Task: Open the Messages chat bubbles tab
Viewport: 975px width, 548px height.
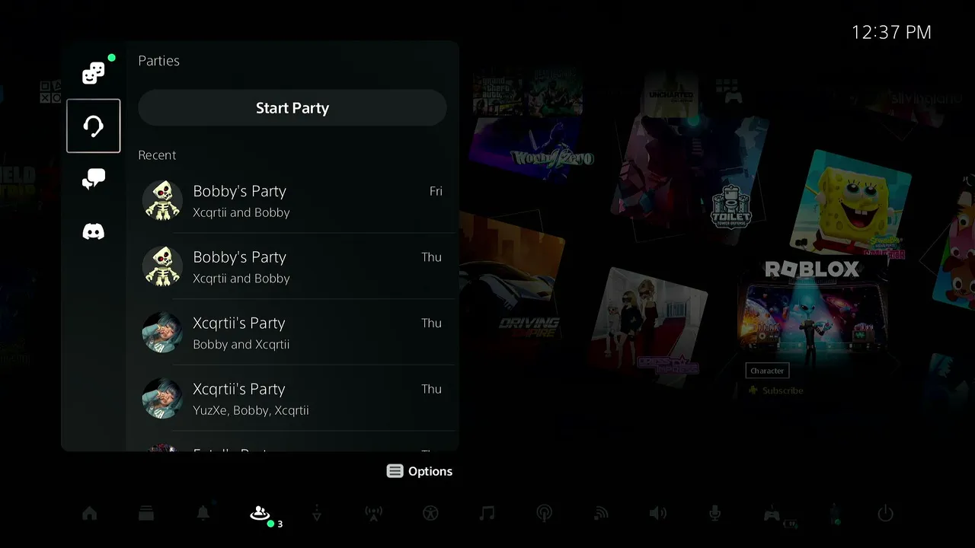Action: (94, 179)
